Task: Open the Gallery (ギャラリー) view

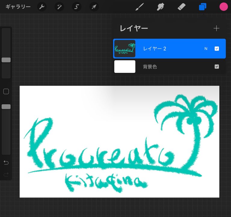Action: pyautogui.click(x=18, y=7)
